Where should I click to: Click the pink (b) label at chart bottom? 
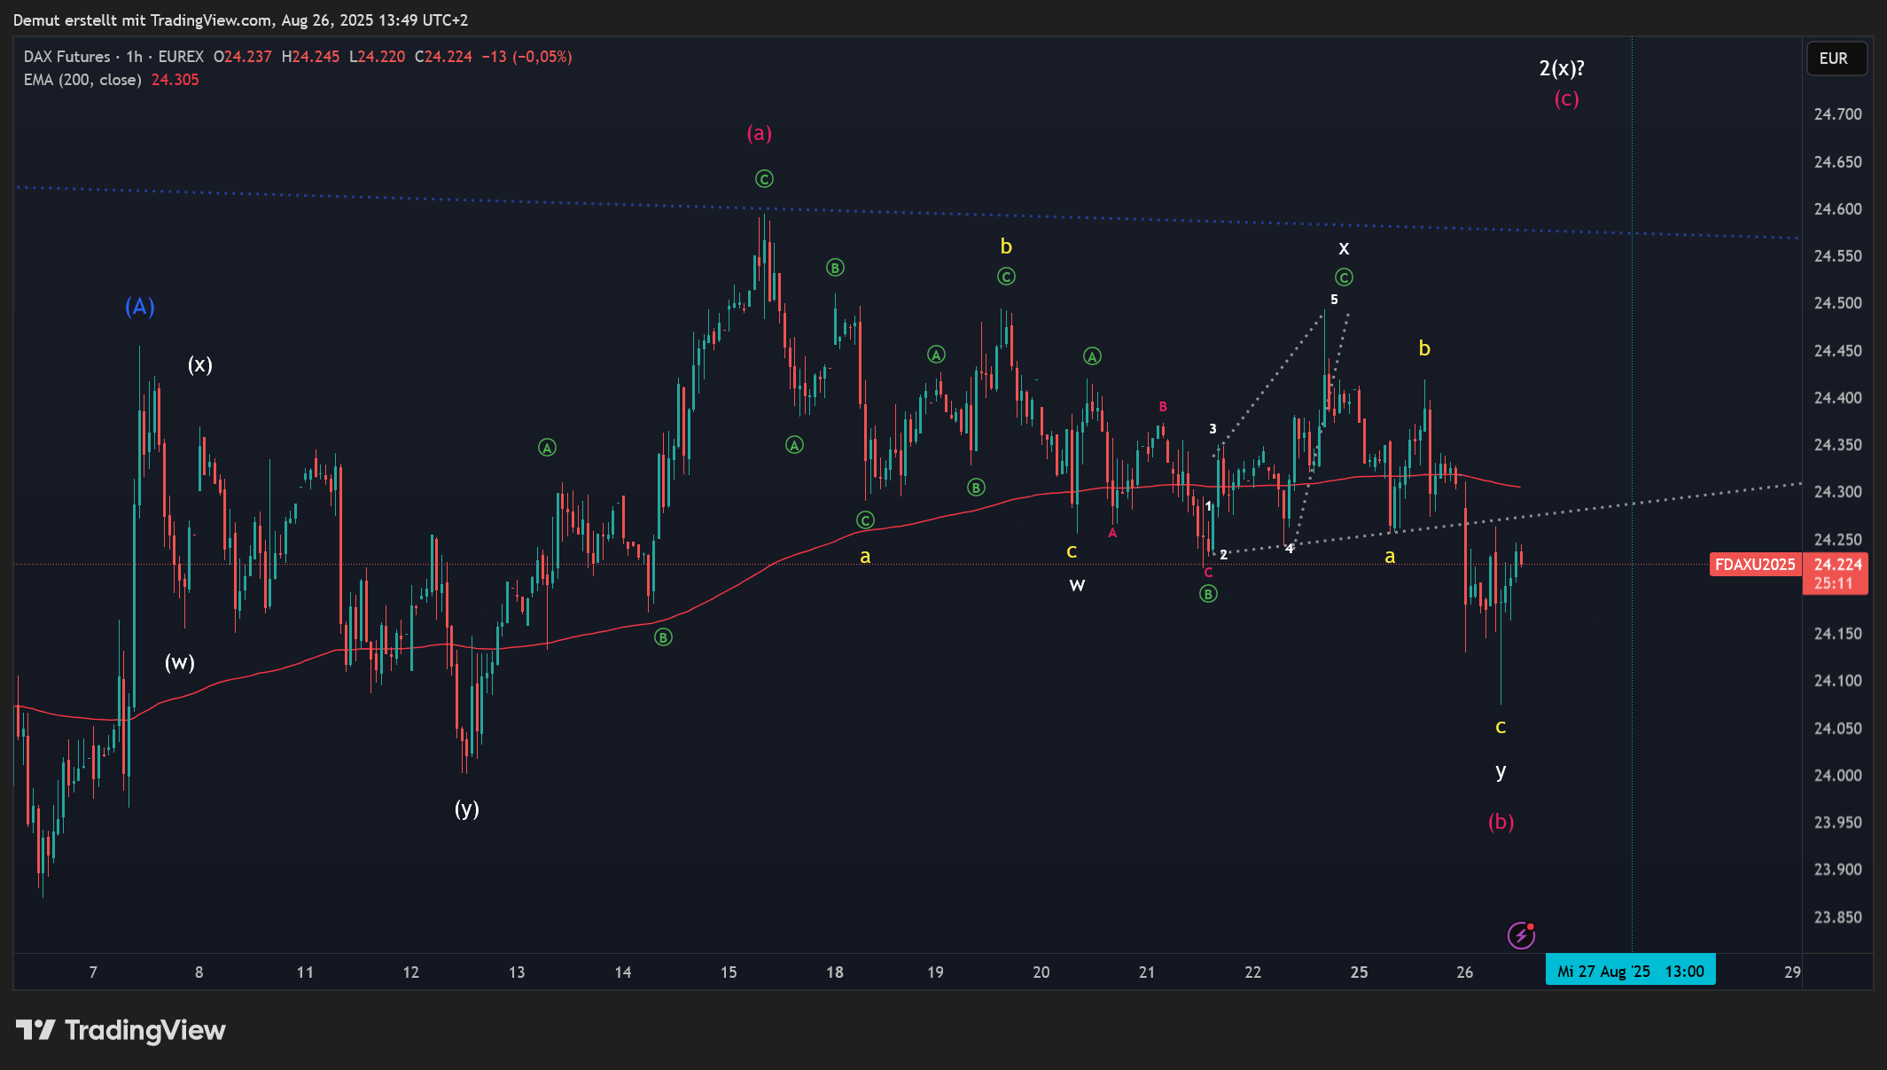point(1501,822)
